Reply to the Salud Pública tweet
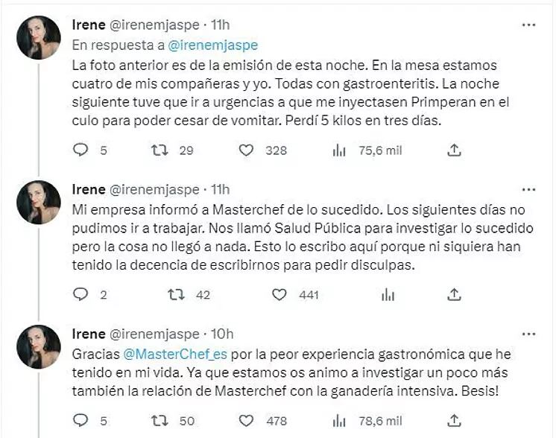556x438 pixels. pos(80,295)
